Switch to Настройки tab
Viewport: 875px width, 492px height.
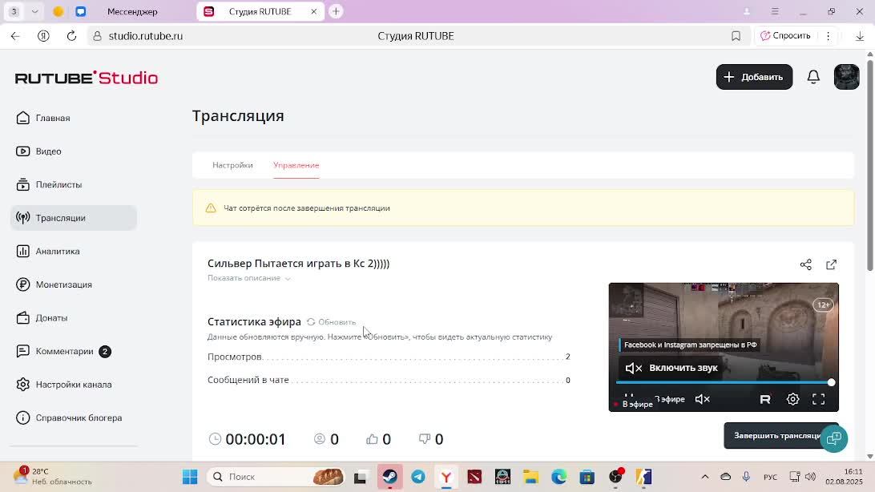pos(232,165)
